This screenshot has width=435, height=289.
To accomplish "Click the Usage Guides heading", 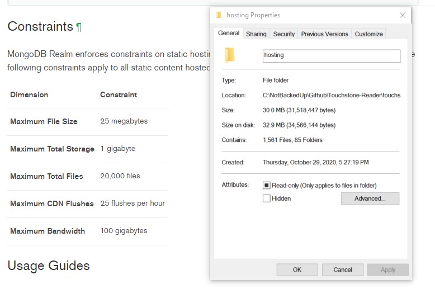I will [x=49, y=265].
